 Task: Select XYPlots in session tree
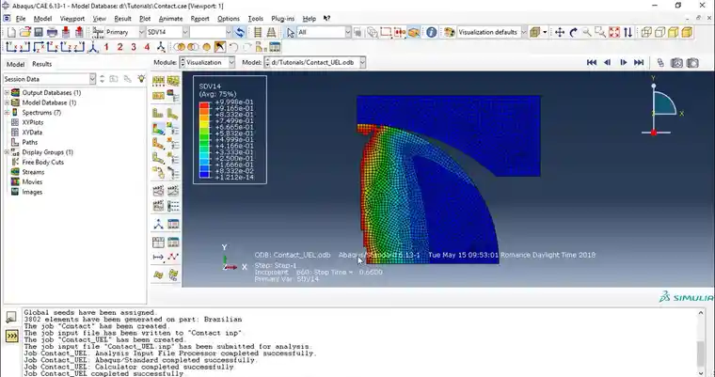[32, 122]
